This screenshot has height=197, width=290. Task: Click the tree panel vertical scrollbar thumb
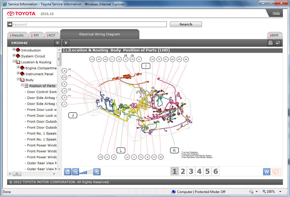pyautogui.click(x=59, y=59)
